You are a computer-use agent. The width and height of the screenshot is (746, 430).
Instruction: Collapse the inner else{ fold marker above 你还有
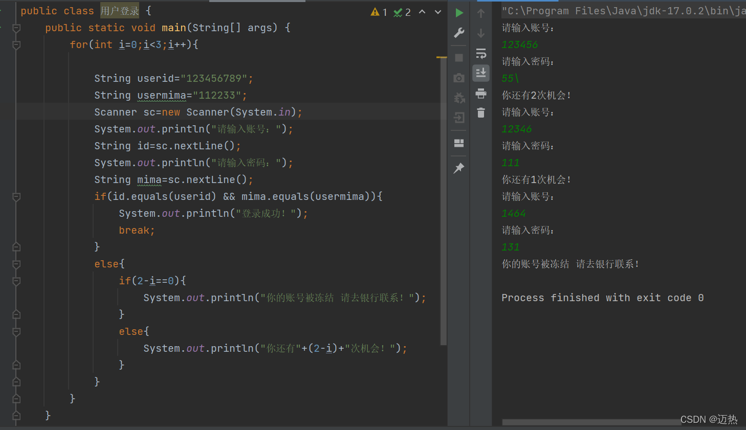click(x=16, y=331)
